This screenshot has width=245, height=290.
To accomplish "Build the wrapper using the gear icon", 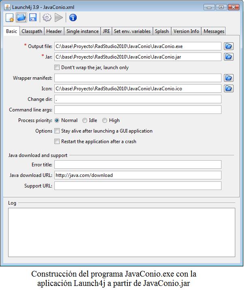I will click(47, 18).
